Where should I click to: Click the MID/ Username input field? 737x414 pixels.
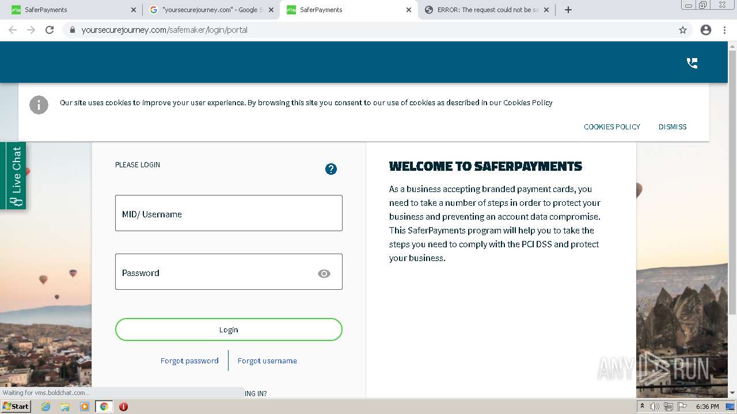click(229, 213)
